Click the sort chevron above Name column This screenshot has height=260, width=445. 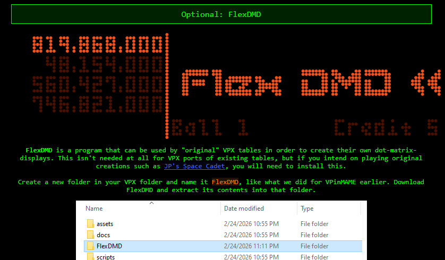tap(151, 203)
